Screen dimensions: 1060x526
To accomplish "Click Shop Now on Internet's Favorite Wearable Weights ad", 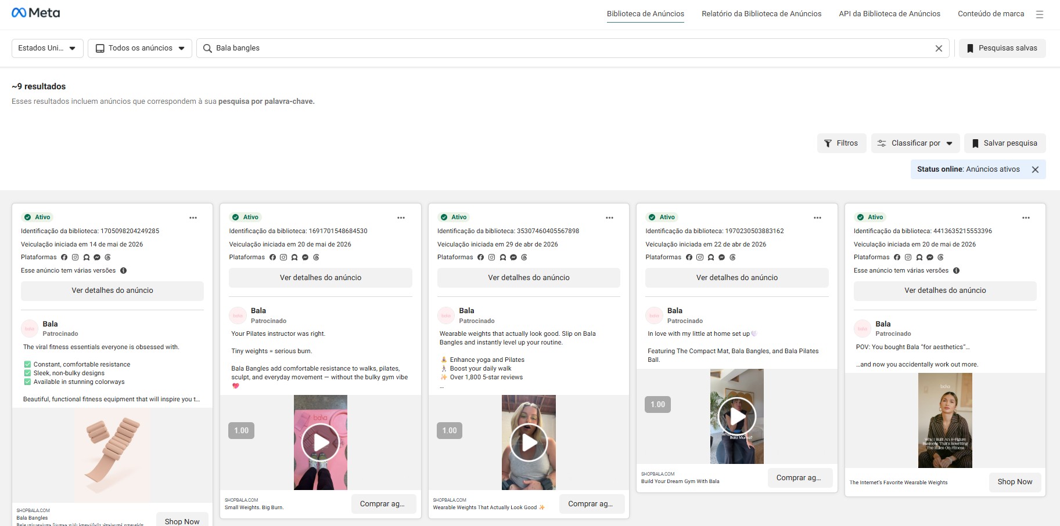I will 1015,482.
